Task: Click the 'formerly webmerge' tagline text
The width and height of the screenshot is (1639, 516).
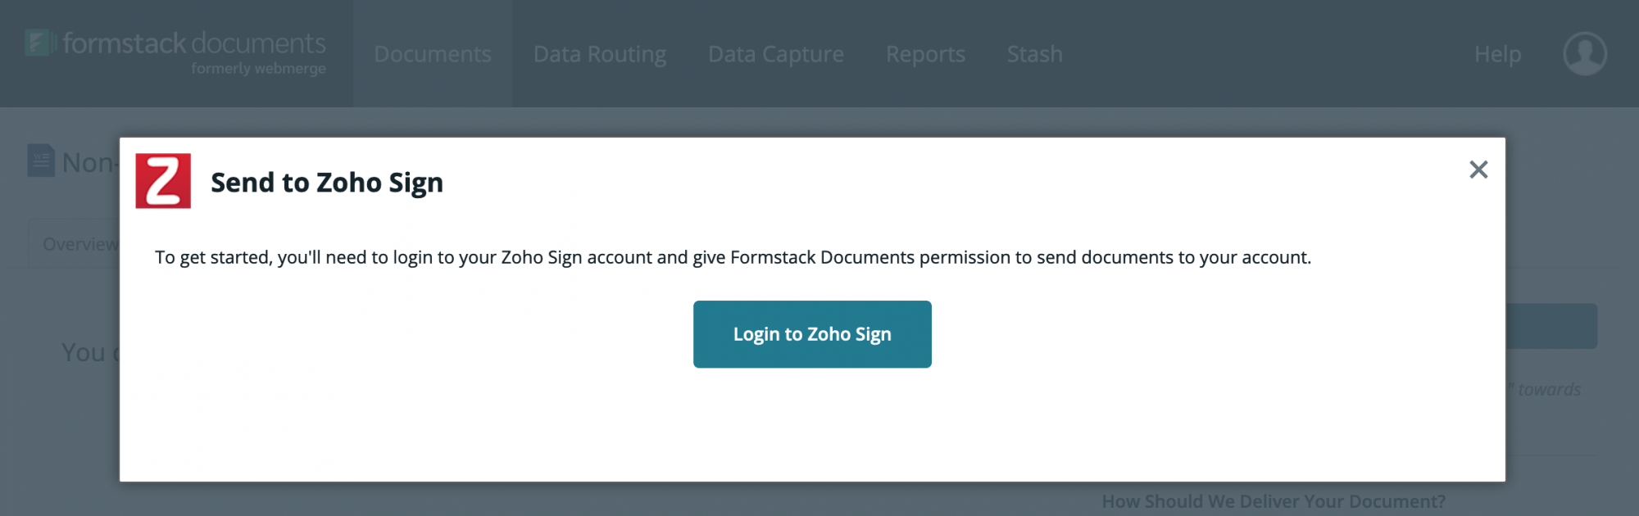Action: pyautogui.click(x=258, y=69)
